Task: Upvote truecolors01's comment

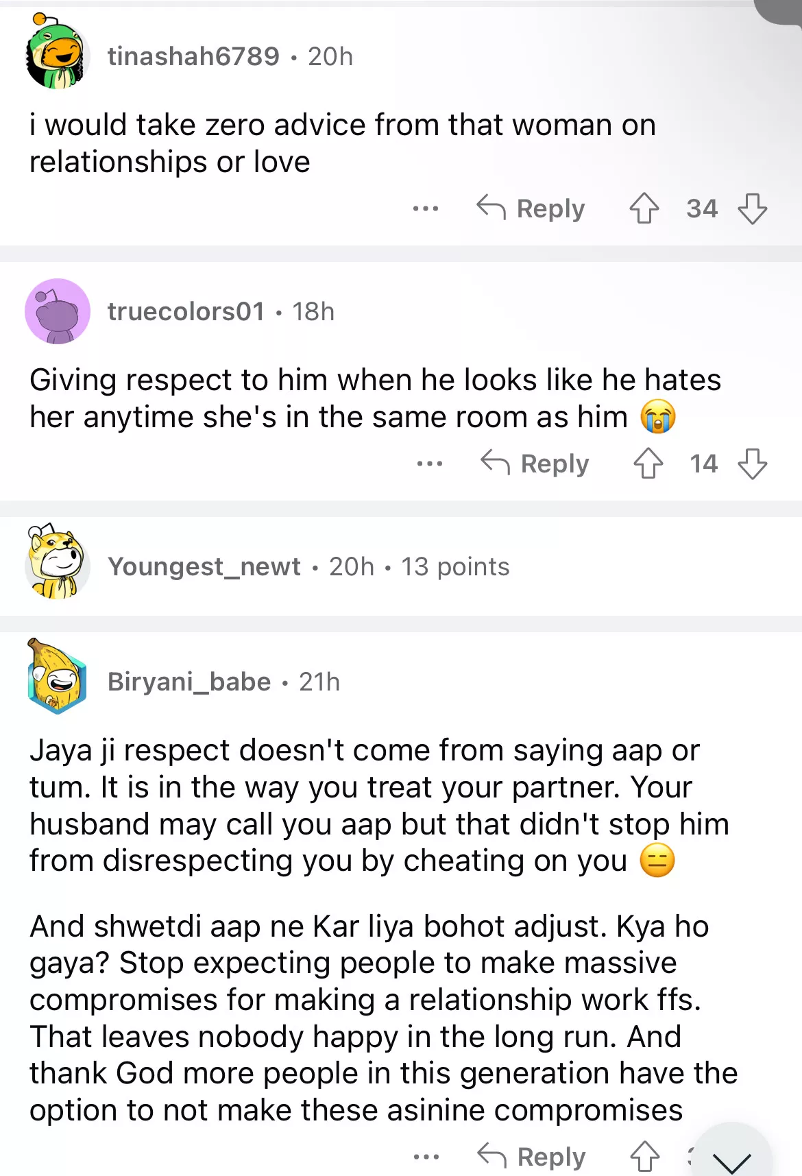Action: [648, 464]
